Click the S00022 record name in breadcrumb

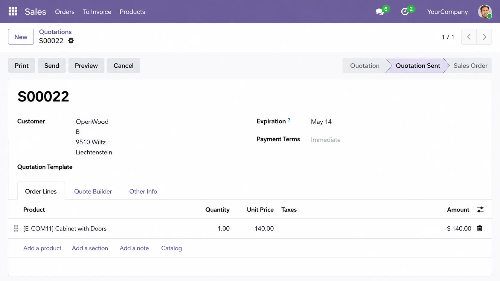(51, 41)
